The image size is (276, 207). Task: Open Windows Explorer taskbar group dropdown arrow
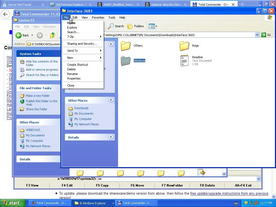pos(113,203)
